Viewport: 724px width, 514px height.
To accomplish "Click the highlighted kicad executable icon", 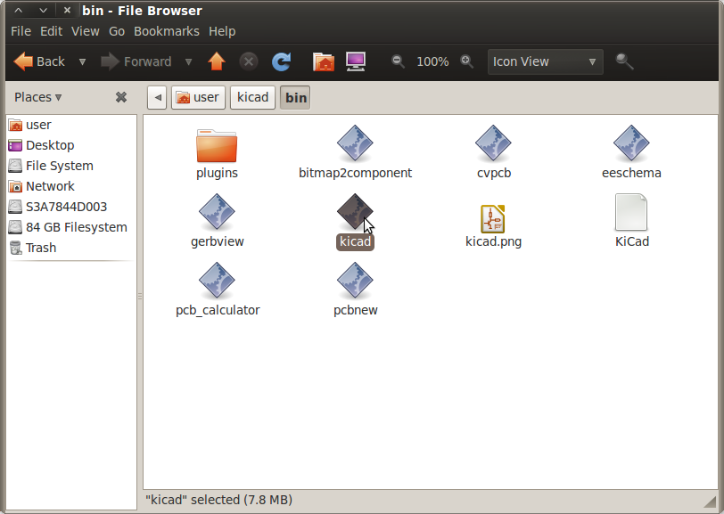I will point(355,212).
